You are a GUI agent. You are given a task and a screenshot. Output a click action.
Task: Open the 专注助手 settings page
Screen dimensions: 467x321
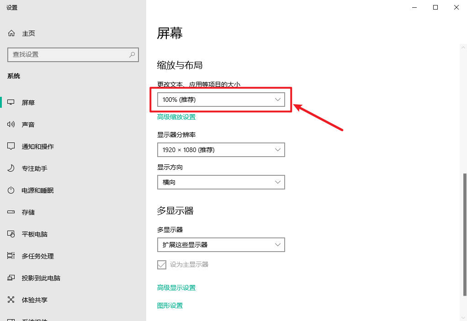(35, 168)
